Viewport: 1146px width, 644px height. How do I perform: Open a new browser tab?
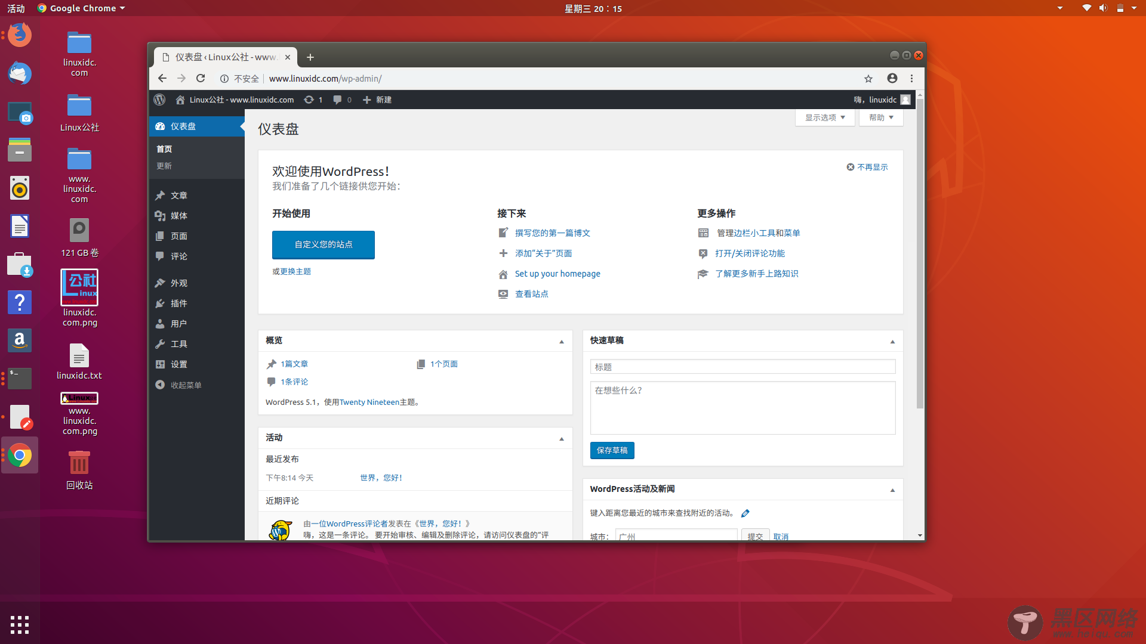point(310,57)
